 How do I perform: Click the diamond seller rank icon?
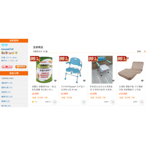[5, 45]
